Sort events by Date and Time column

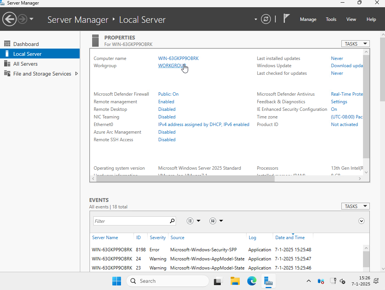pyautogui.click(x=290, y=238)
